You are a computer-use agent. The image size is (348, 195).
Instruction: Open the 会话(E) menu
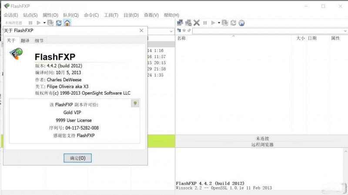click(10, 15)
